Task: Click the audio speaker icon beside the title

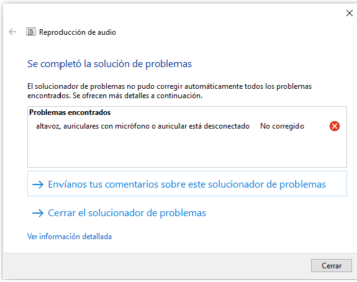Action: click(31, 32)
